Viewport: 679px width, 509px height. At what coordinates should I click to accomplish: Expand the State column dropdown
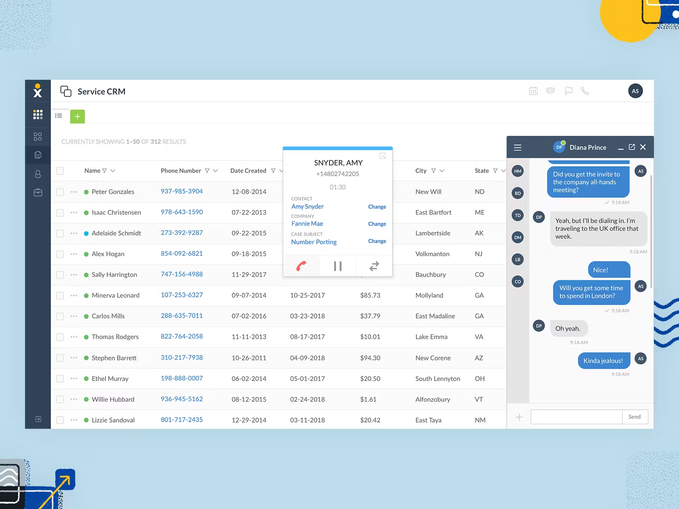[504, 171]
